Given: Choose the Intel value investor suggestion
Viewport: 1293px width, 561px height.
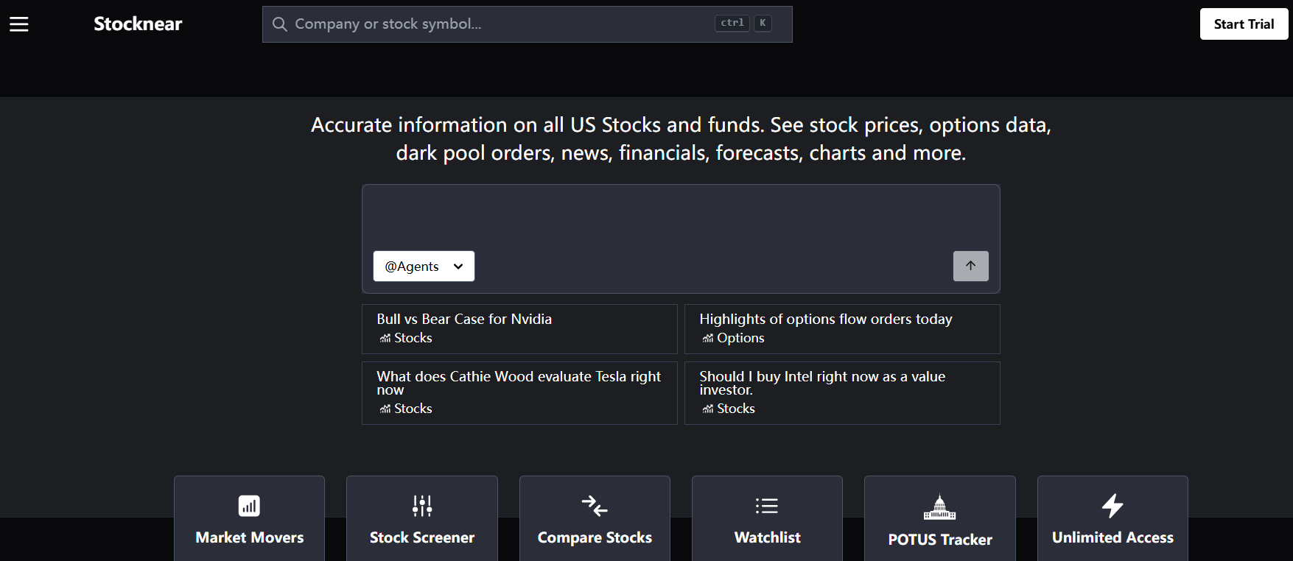Looking at the screenshot, I should (841, 392).
